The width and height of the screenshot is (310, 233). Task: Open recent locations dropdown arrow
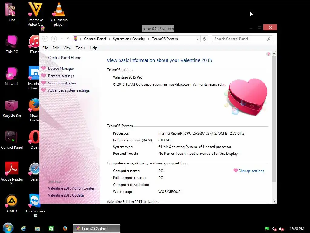pos(61,39)
